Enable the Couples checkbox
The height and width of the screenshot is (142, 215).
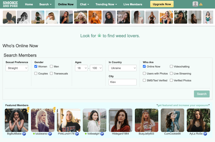[x=36, y=73]
